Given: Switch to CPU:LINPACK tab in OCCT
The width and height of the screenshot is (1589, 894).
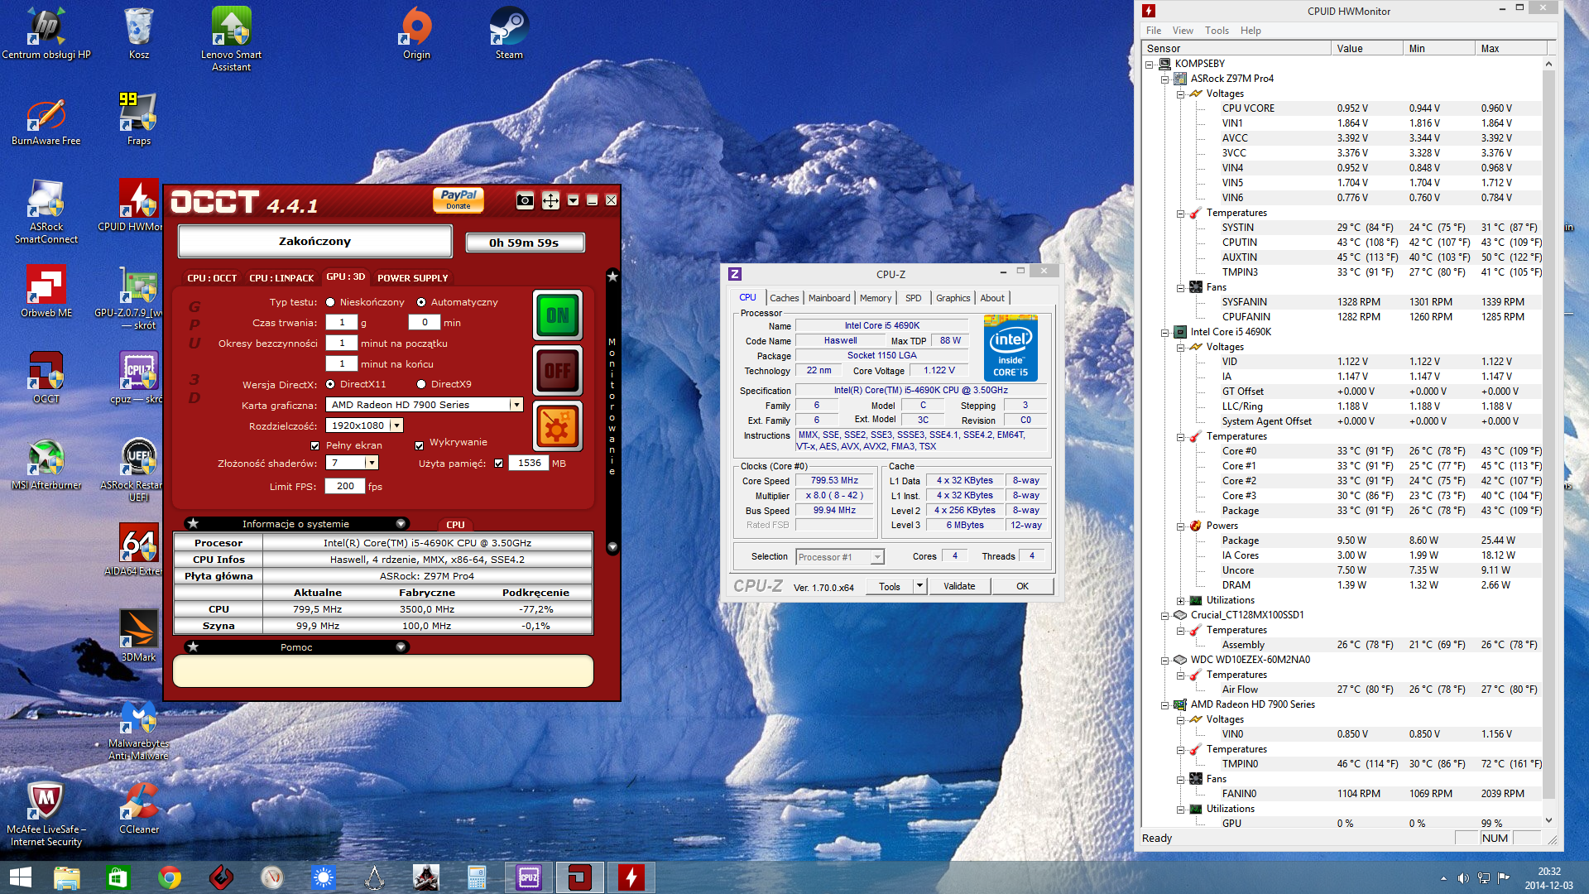Looking at the screenshot, I should 281,278.
